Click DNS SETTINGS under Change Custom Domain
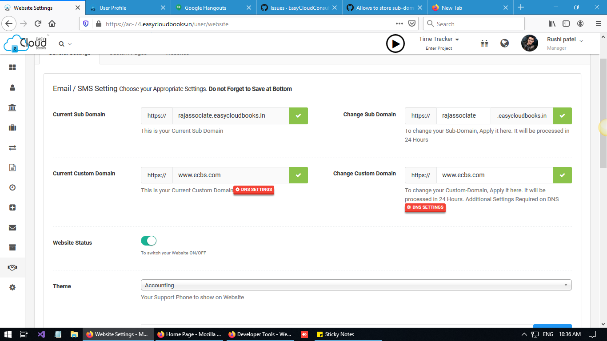This screenshot has height=341, width=607. (425, 207)
